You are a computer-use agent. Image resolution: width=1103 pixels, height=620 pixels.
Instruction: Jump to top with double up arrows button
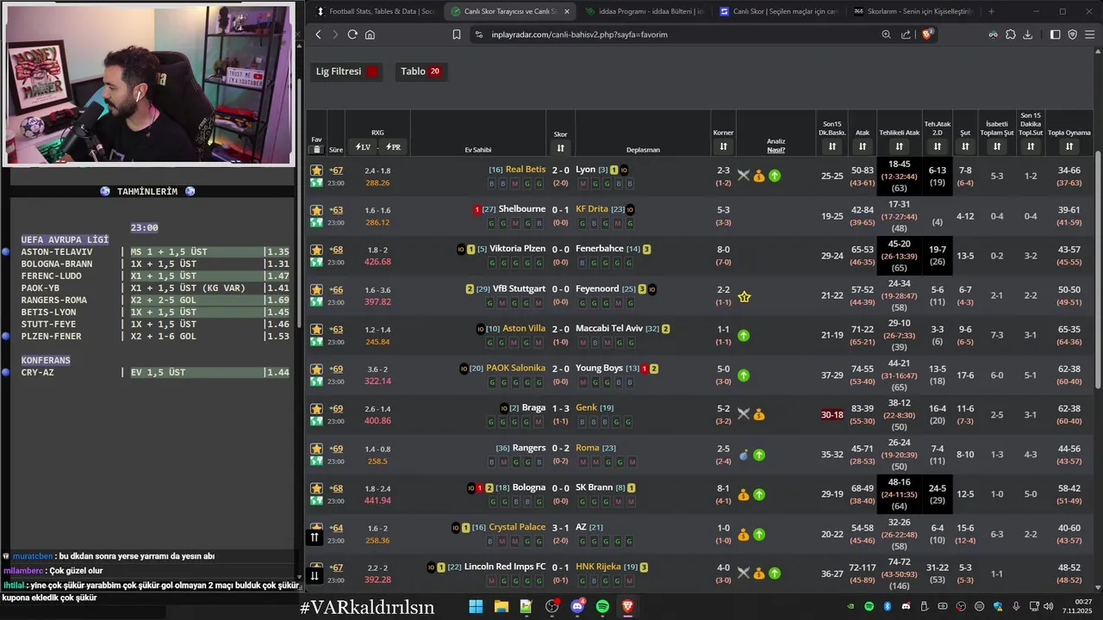click(x=315, y=537)
